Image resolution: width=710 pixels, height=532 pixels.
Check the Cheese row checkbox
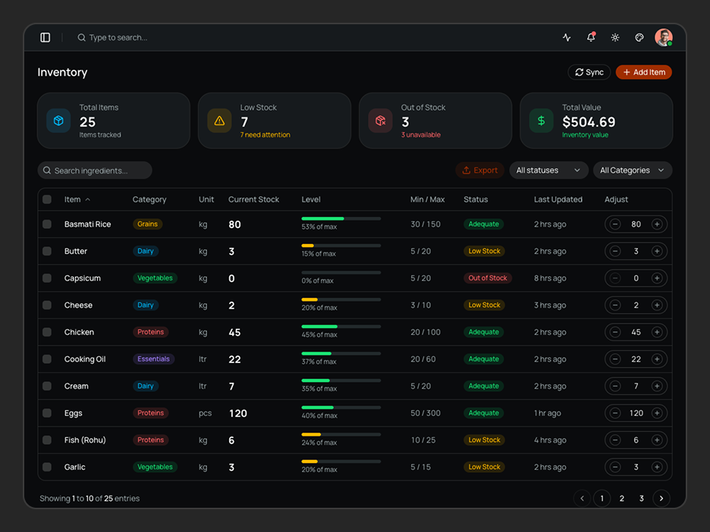(47, 305)
